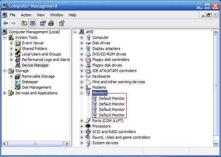This screenshot has width=221, height=157.
Task: Expand the Display adapters category
Action: click(x=82, y=49)
